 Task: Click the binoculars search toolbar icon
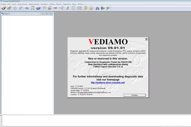point(97,8)
